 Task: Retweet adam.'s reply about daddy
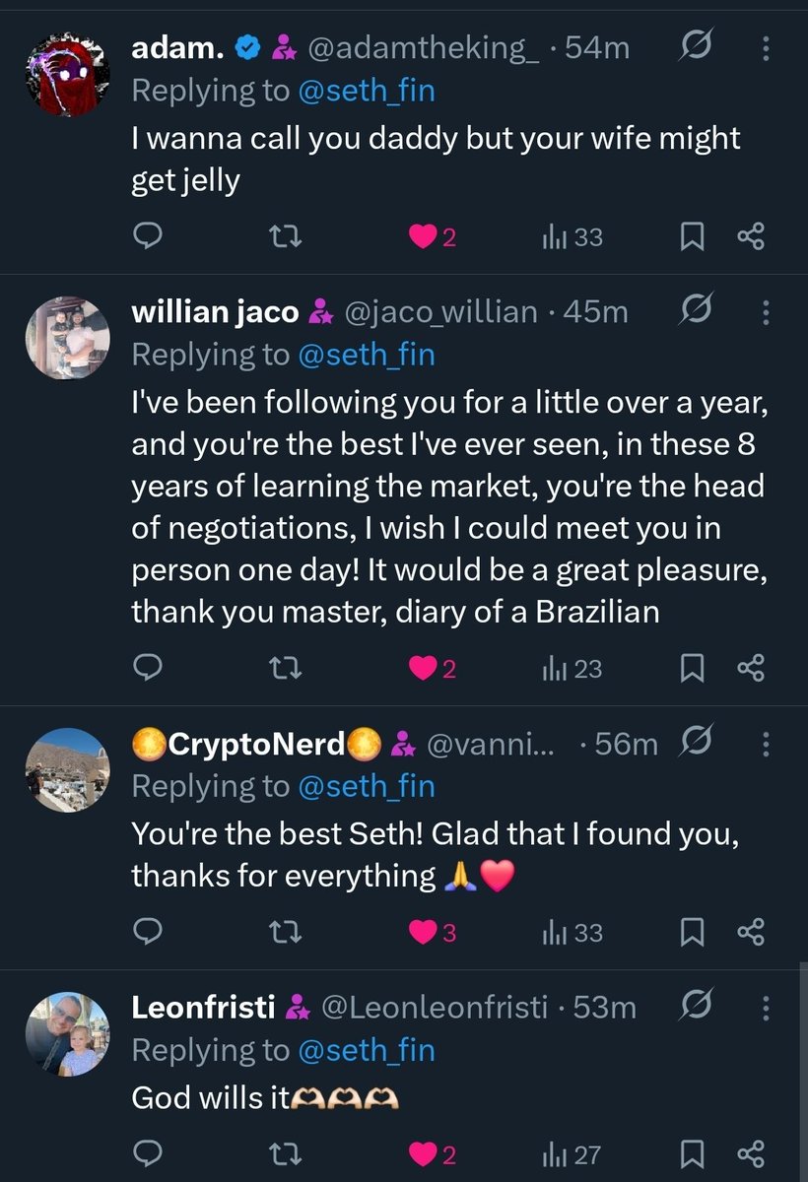285,236
